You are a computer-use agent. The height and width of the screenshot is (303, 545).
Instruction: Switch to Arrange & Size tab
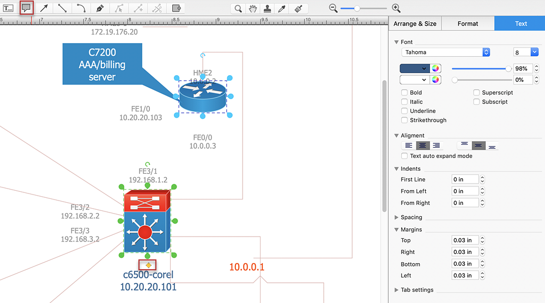click(x=415, y=23)
